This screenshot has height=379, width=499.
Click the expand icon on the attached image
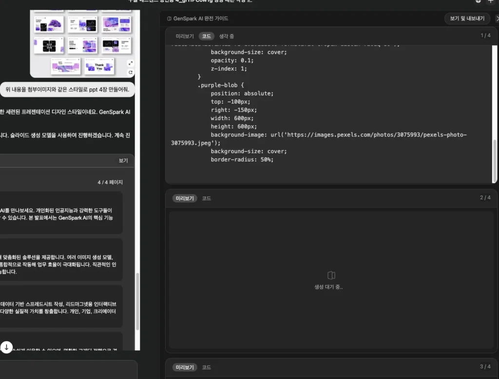pos(131,63)
